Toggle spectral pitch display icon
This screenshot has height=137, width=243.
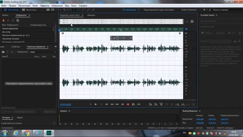[53, 10]
